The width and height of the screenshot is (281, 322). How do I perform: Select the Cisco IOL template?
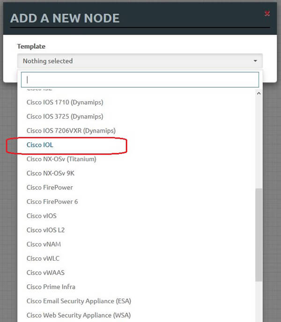click(40, 145)
